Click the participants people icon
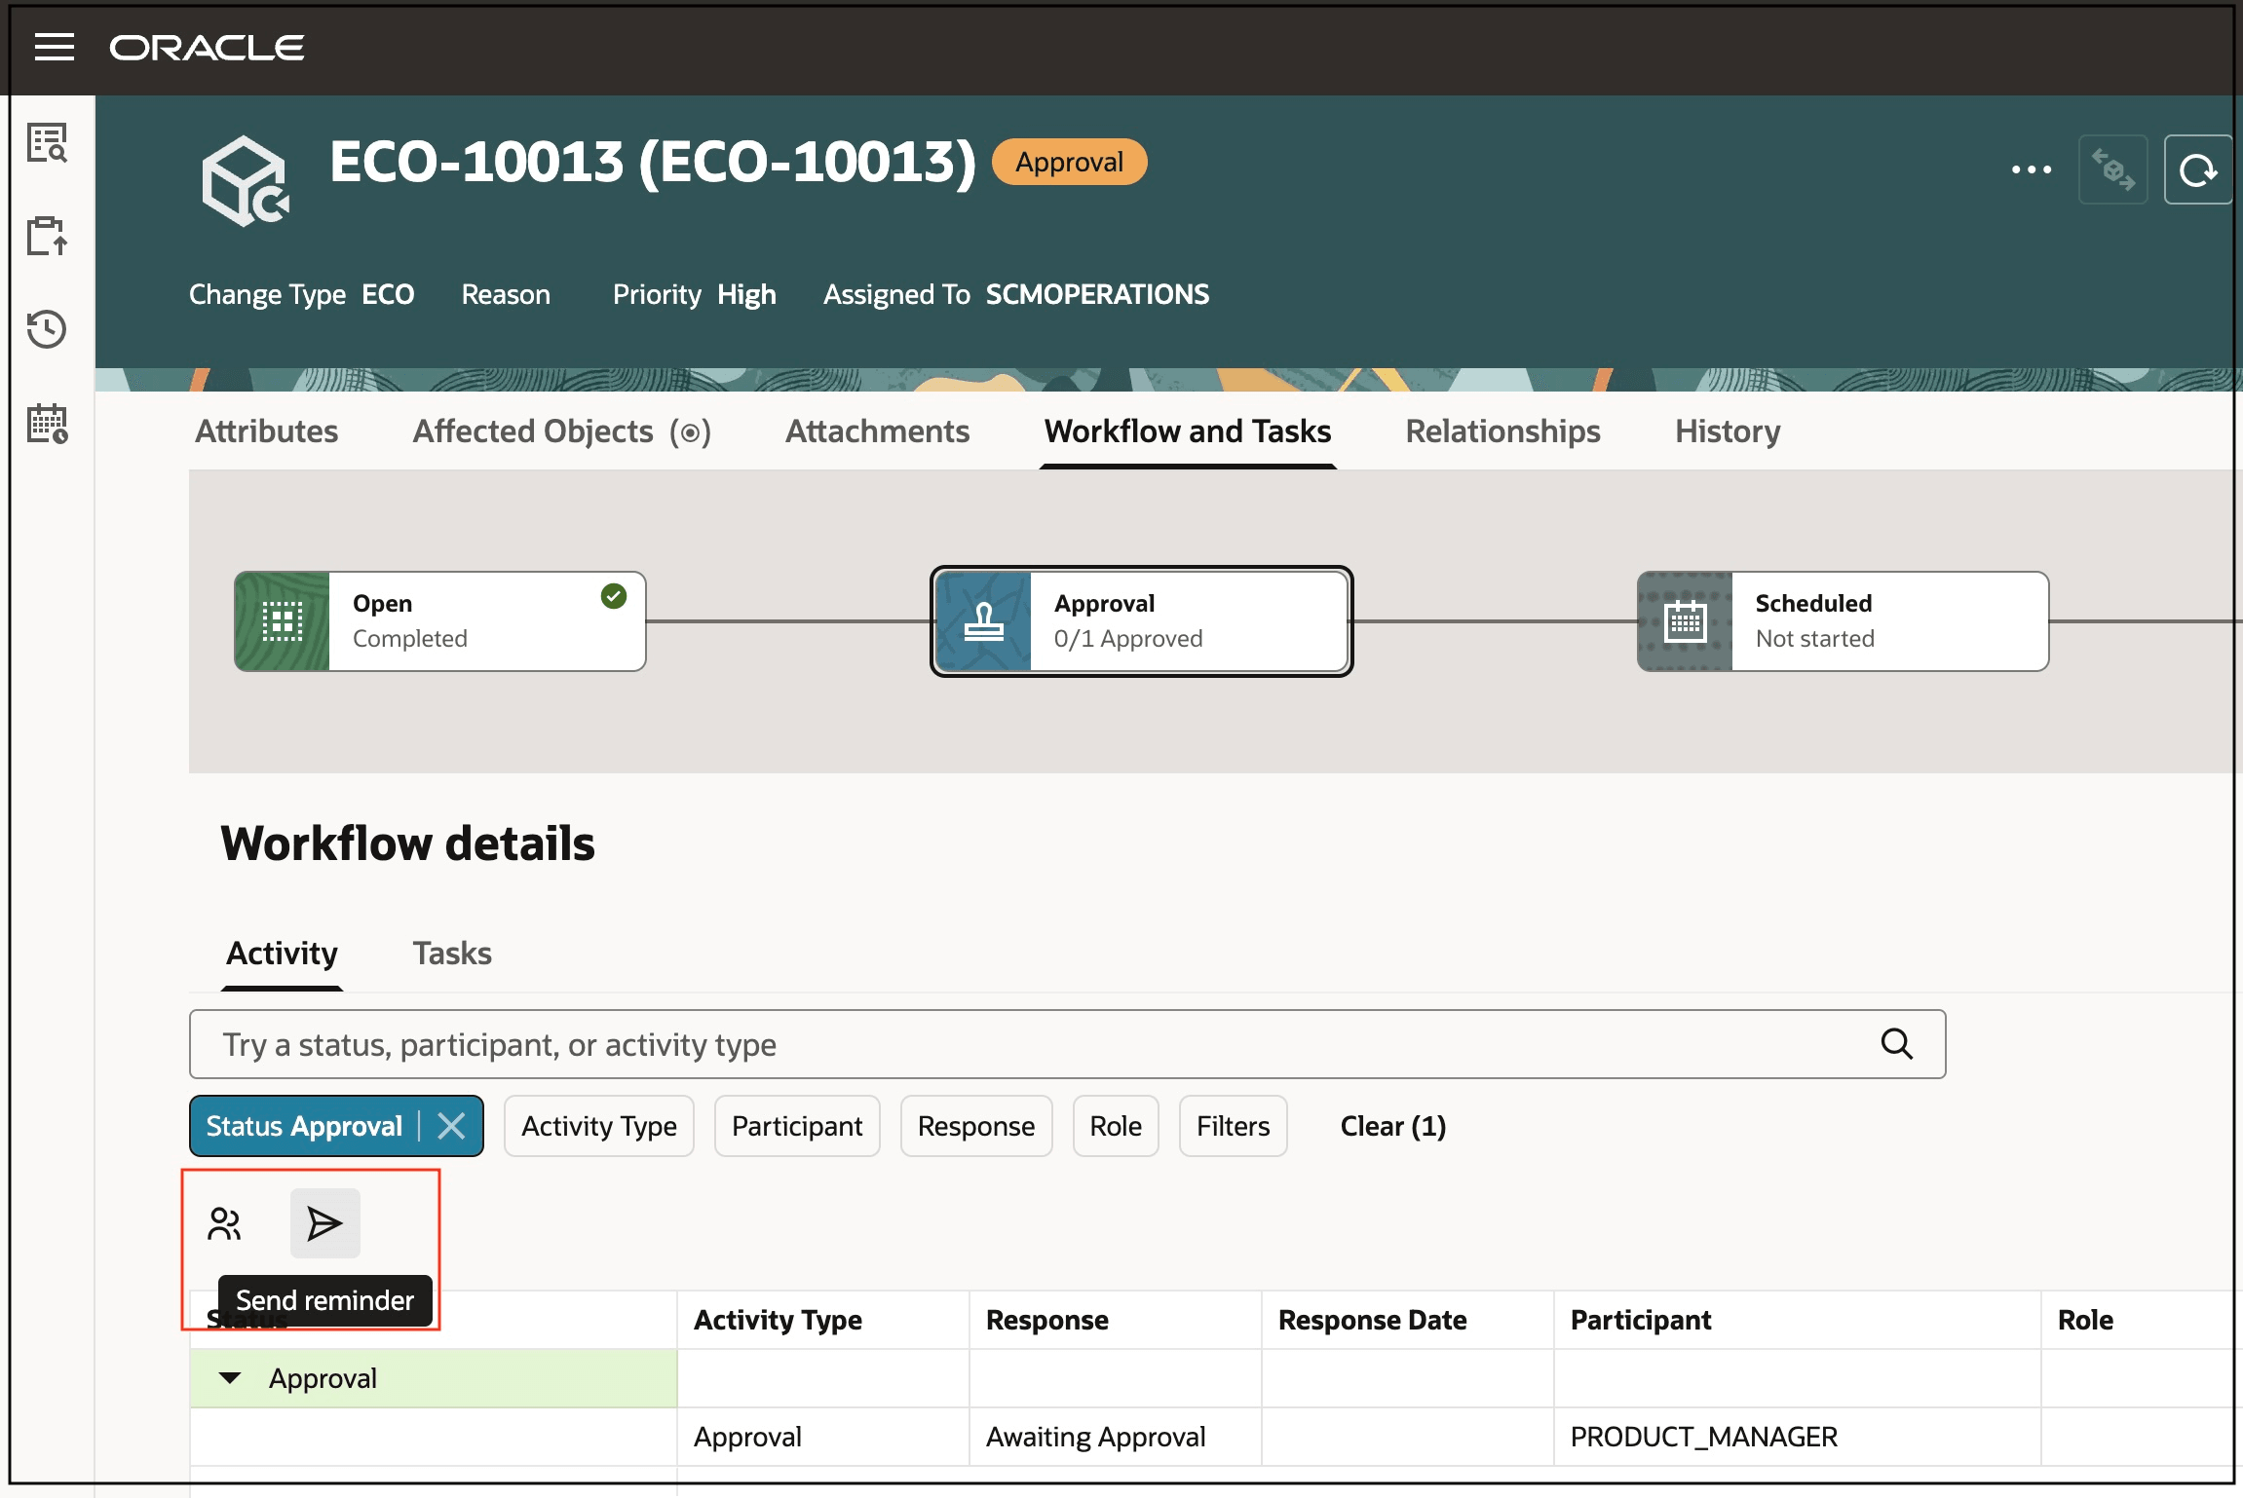 point(224,1223)
